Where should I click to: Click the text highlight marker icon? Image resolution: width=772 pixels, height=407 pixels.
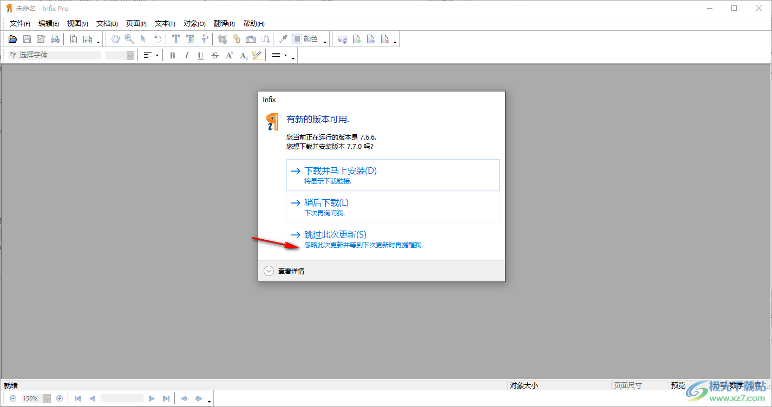click(257, 55)
